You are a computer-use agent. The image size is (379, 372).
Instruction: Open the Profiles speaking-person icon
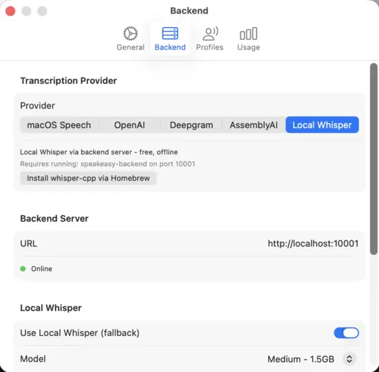[x=210, y=33]
